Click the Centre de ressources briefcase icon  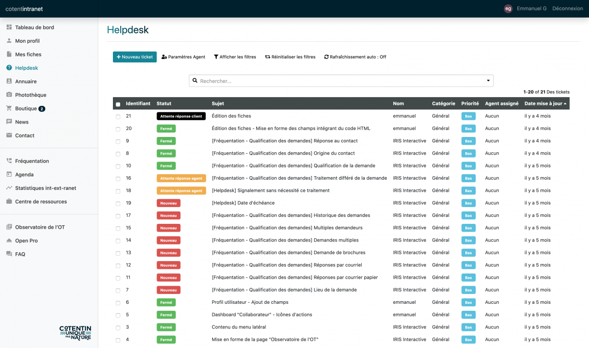[x=9, y=202]
